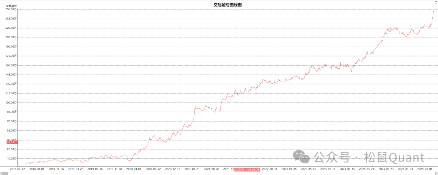The width and height of the screenshot is (438, 175).
Task: Click the red 35.94万 value marker
Action: click(x=12, y=142)
